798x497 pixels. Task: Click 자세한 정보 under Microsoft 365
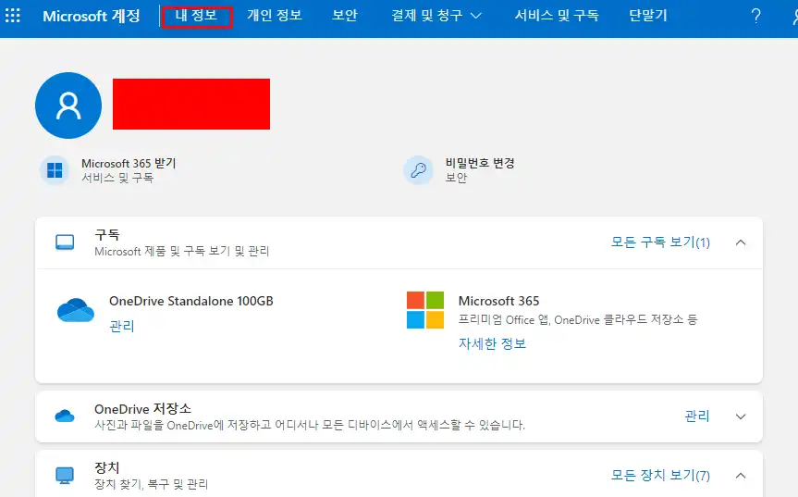pos(492,343)
